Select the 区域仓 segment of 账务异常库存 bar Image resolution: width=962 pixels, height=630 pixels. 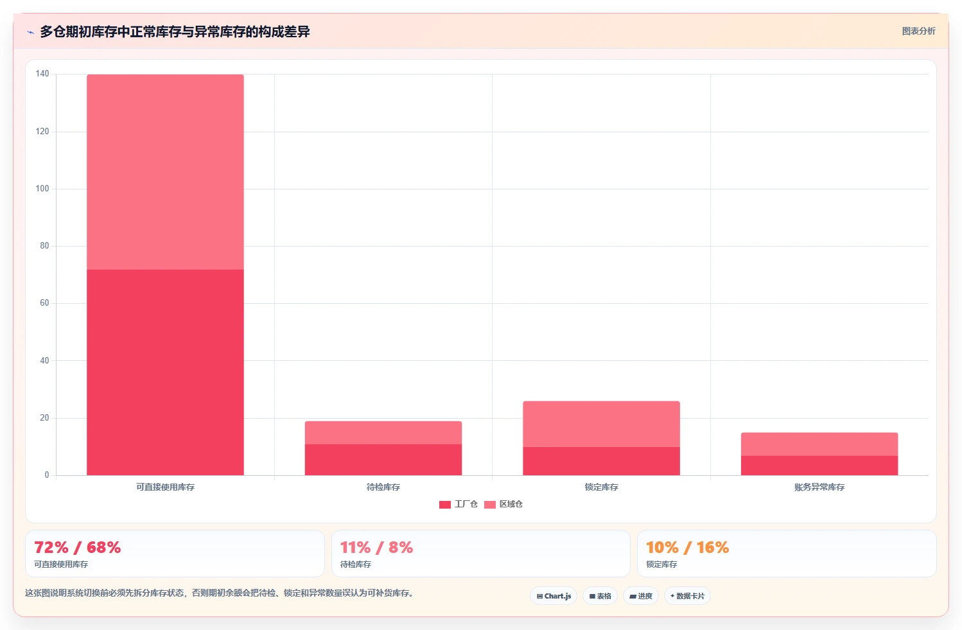(819, 444)
